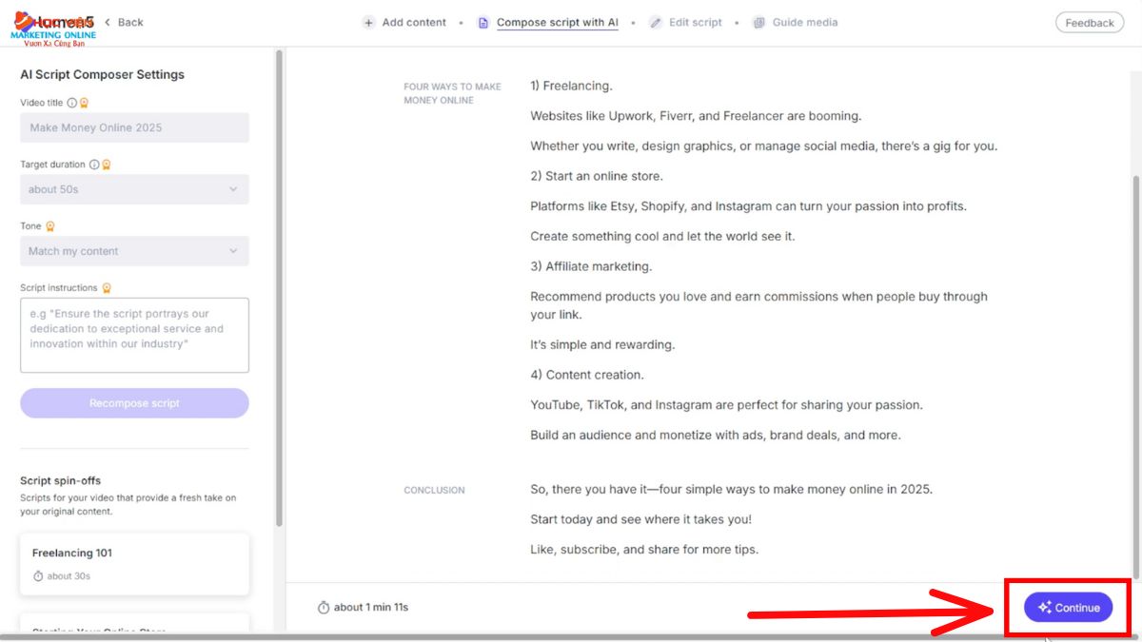
Task: Click the line about Etsy, Shopify, and Instagram
Action: coord(749,206)
